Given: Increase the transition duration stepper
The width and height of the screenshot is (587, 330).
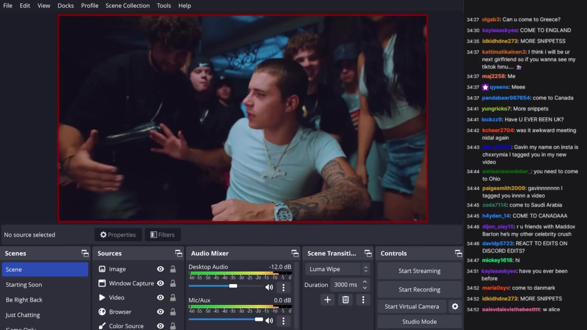Looking at the screenshot, I should [365, 282].
